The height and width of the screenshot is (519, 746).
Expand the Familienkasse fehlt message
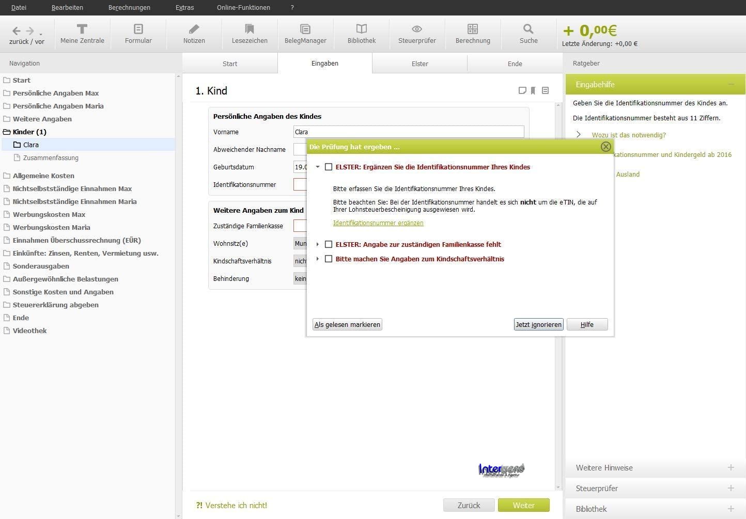coord(318,244)
